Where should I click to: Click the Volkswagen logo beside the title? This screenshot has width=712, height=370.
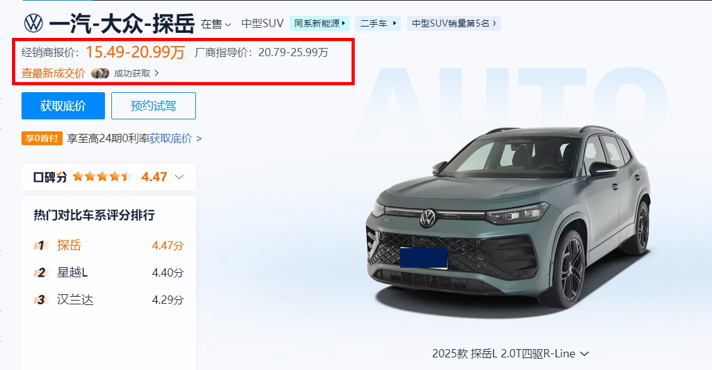point(33,23)
